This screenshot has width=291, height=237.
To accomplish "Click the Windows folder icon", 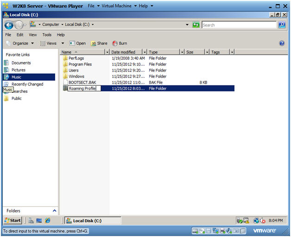I will (x=65, y=76).
